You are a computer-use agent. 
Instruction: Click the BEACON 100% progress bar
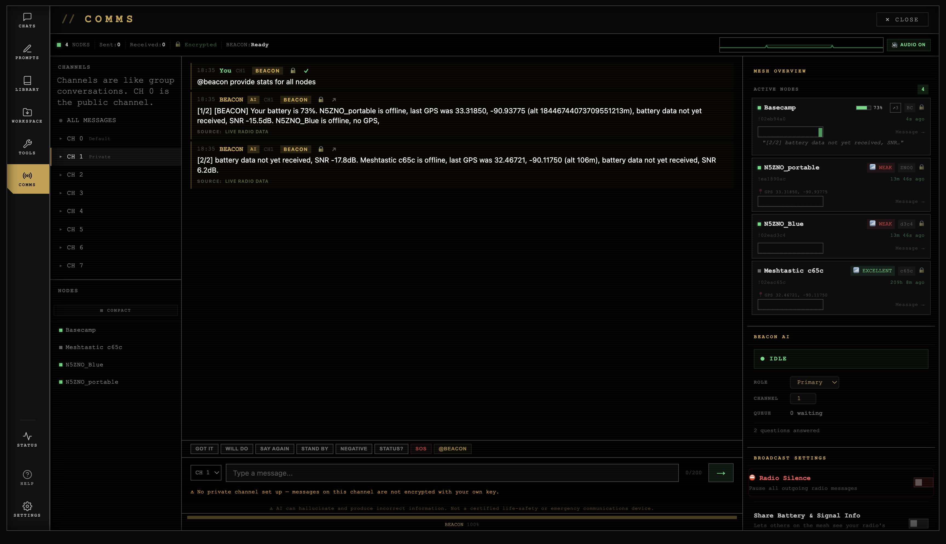tap(462, 517)
